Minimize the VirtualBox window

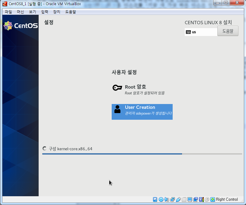coord(217,3)
